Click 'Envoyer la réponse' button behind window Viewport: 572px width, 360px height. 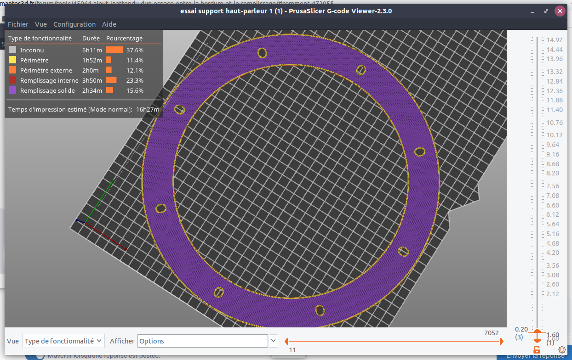534,356
